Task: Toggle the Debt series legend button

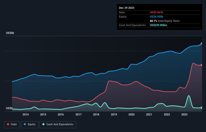Action: [x=12, y=124]
